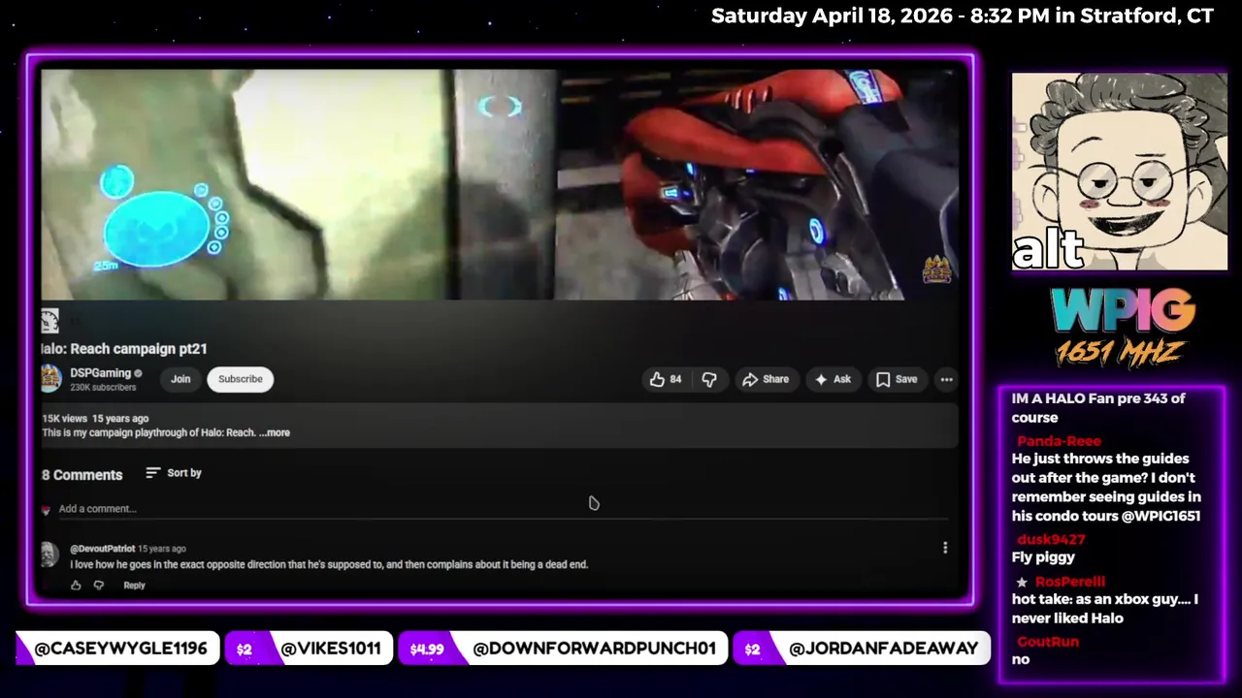Subscribe to DSPGaming

coord(240,379)
